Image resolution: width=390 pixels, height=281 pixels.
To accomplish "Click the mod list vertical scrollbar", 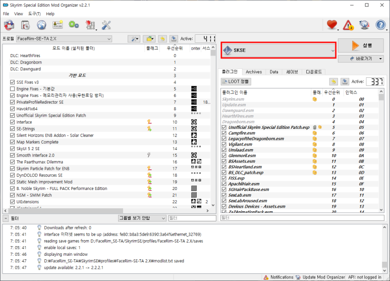I will (x=213, y=126).
